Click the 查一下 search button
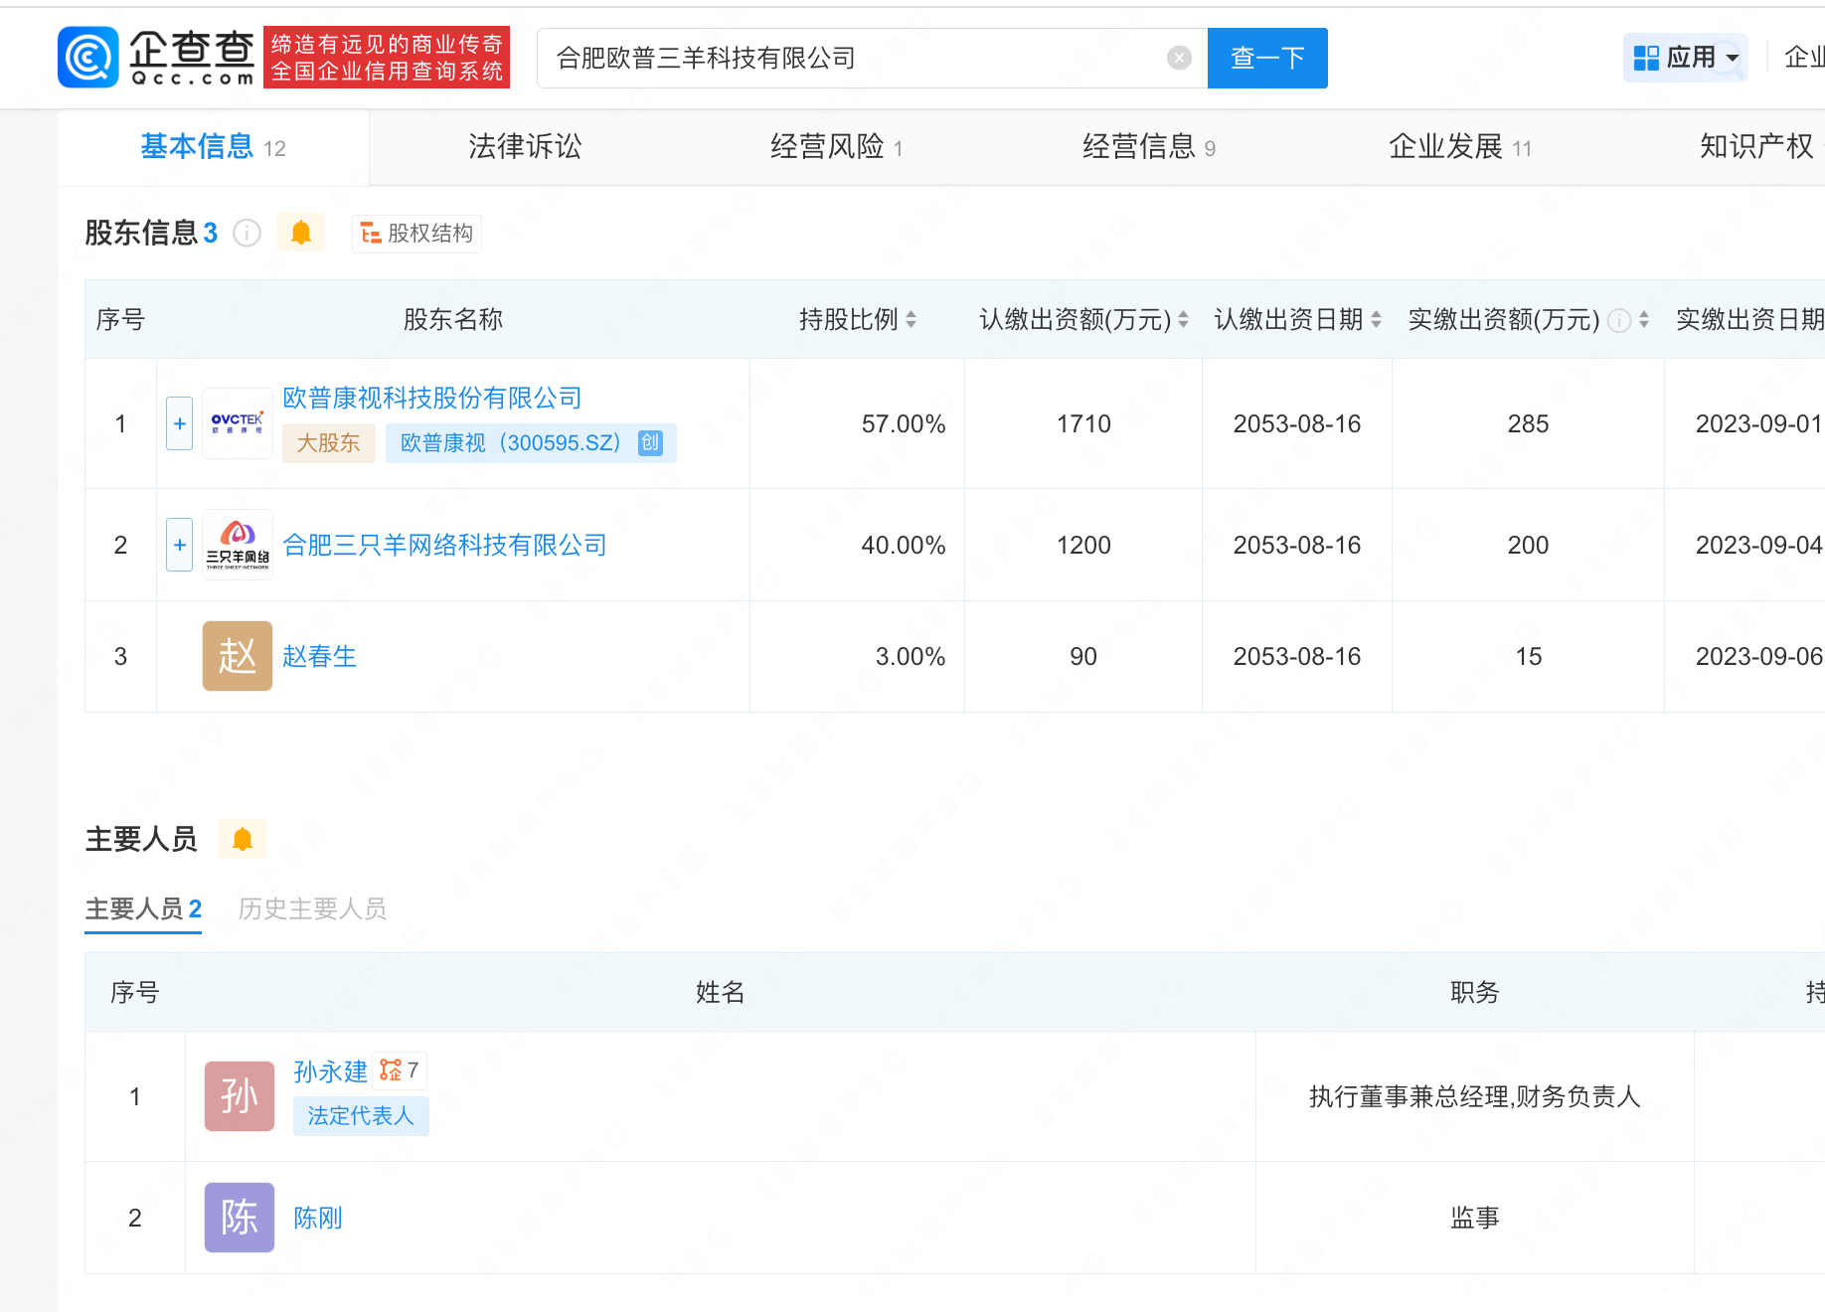Image resolution: width=1825 pixels, height=1312 pixels. [x=1267, y=58]
